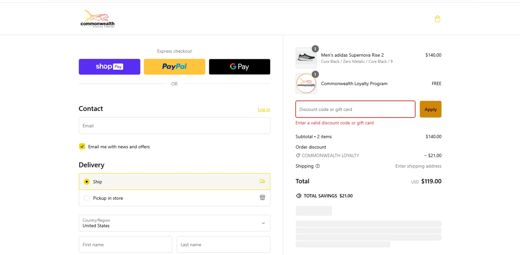The width and height of the screenshot is (520, 255).
Task: Click the Men's adidas Supernova Rise 2 title
Action: coord(352,55)
